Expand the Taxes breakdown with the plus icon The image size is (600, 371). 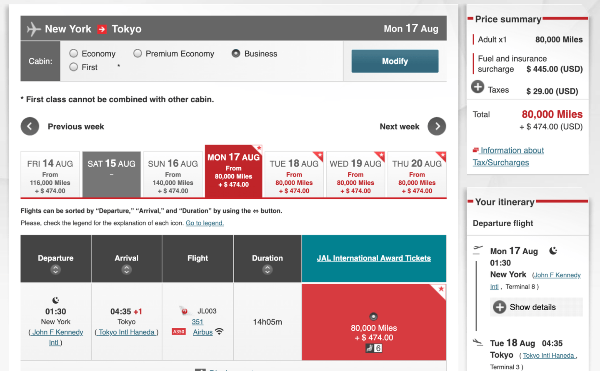[477, 87]
